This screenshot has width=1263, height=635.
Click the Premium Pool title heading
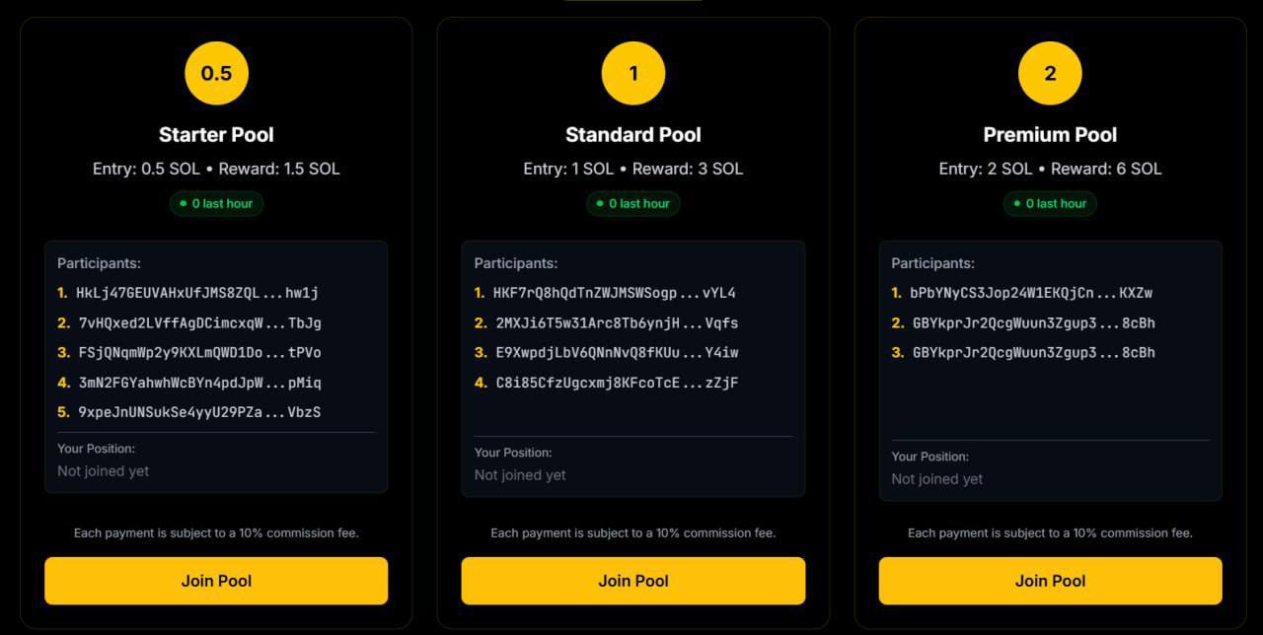1050,135
